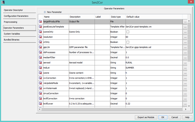Screen dimensions: 195x122
Task: Open the ellipsis editor for gipL2A
Action: point(185,47)
